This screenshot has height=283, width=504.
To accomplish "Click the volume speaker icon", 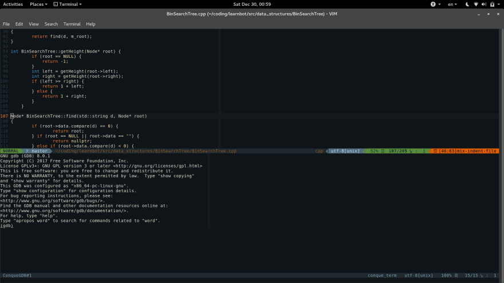I will tap(484, 4).
